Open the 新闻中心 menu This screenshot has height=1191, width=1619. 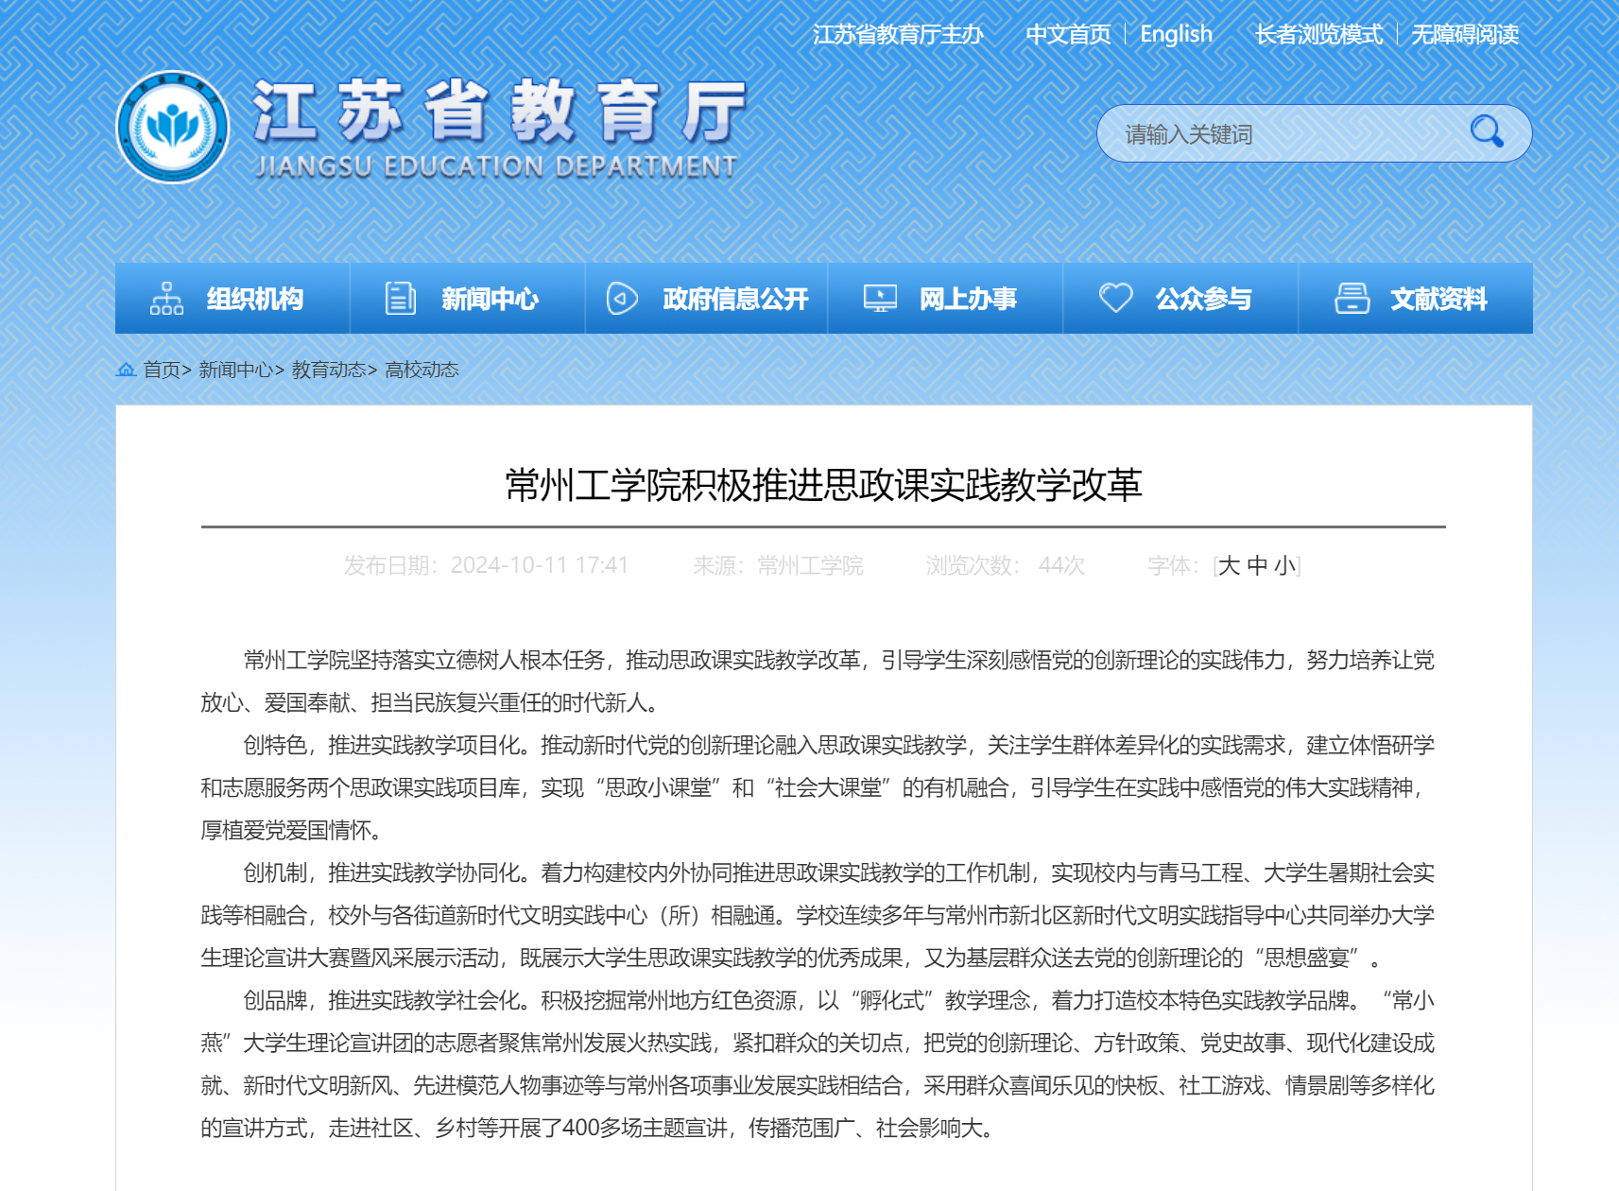468,299
